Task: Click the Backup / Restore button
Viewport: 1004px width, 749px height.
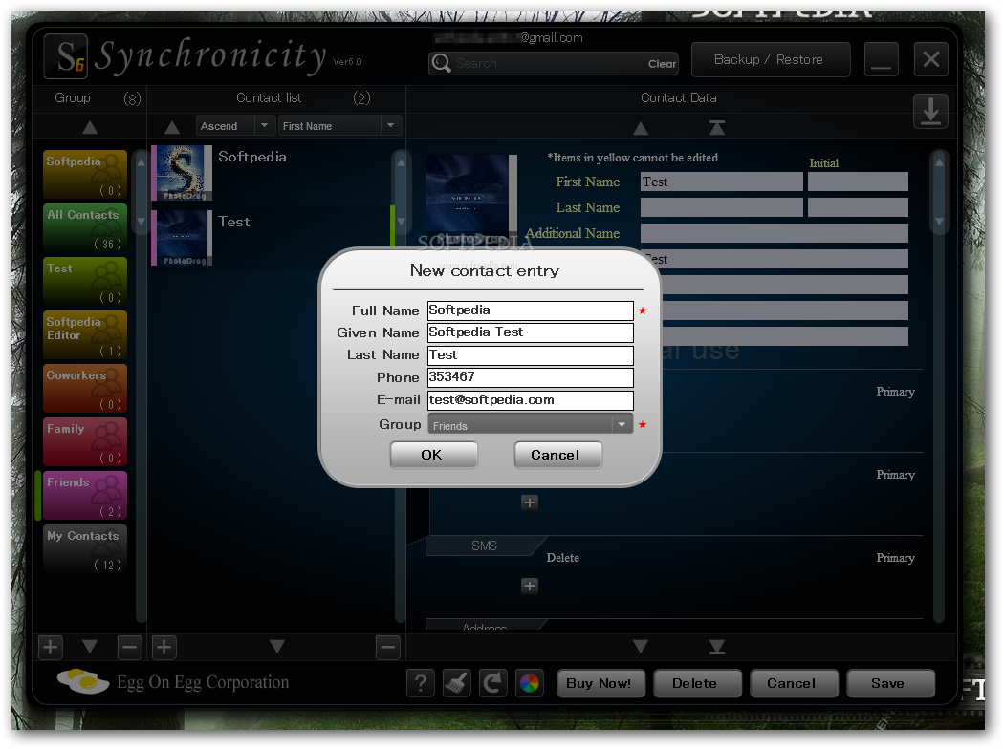Action: point(771,59)
